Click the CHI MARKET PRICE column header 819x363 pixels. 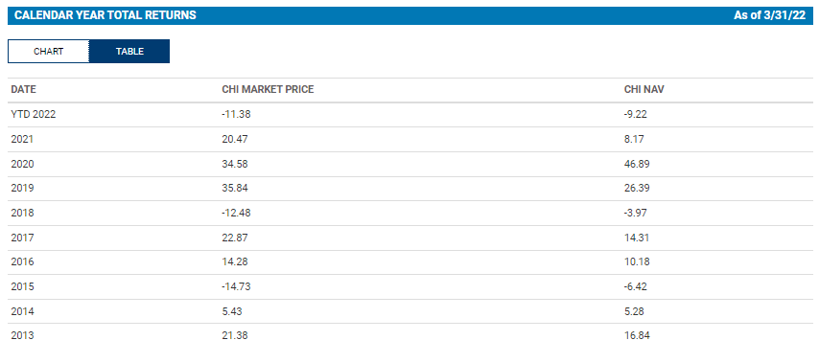[268, 90]
